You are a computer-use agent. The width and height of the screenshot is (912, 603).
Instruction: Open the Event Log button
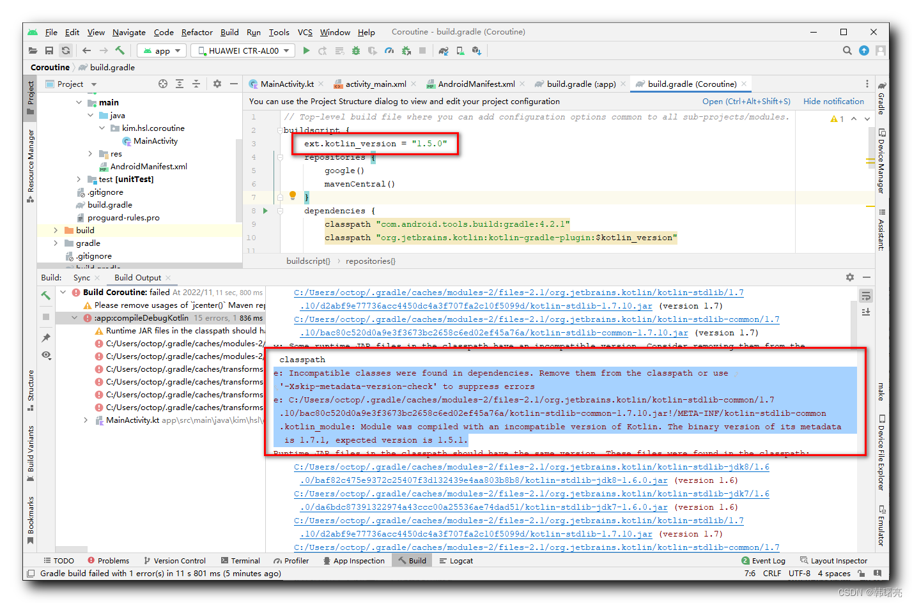point(764,560)
